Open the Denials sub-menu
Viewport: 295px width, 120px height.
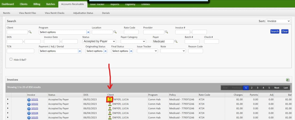tap(106, 13)
